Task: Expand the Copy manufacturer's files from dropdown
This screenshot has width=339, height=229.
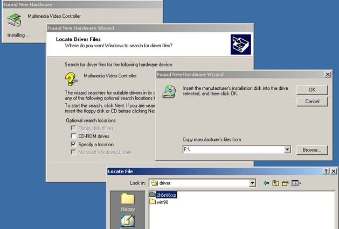Action: pyautogui.click(x=287, y=150)
